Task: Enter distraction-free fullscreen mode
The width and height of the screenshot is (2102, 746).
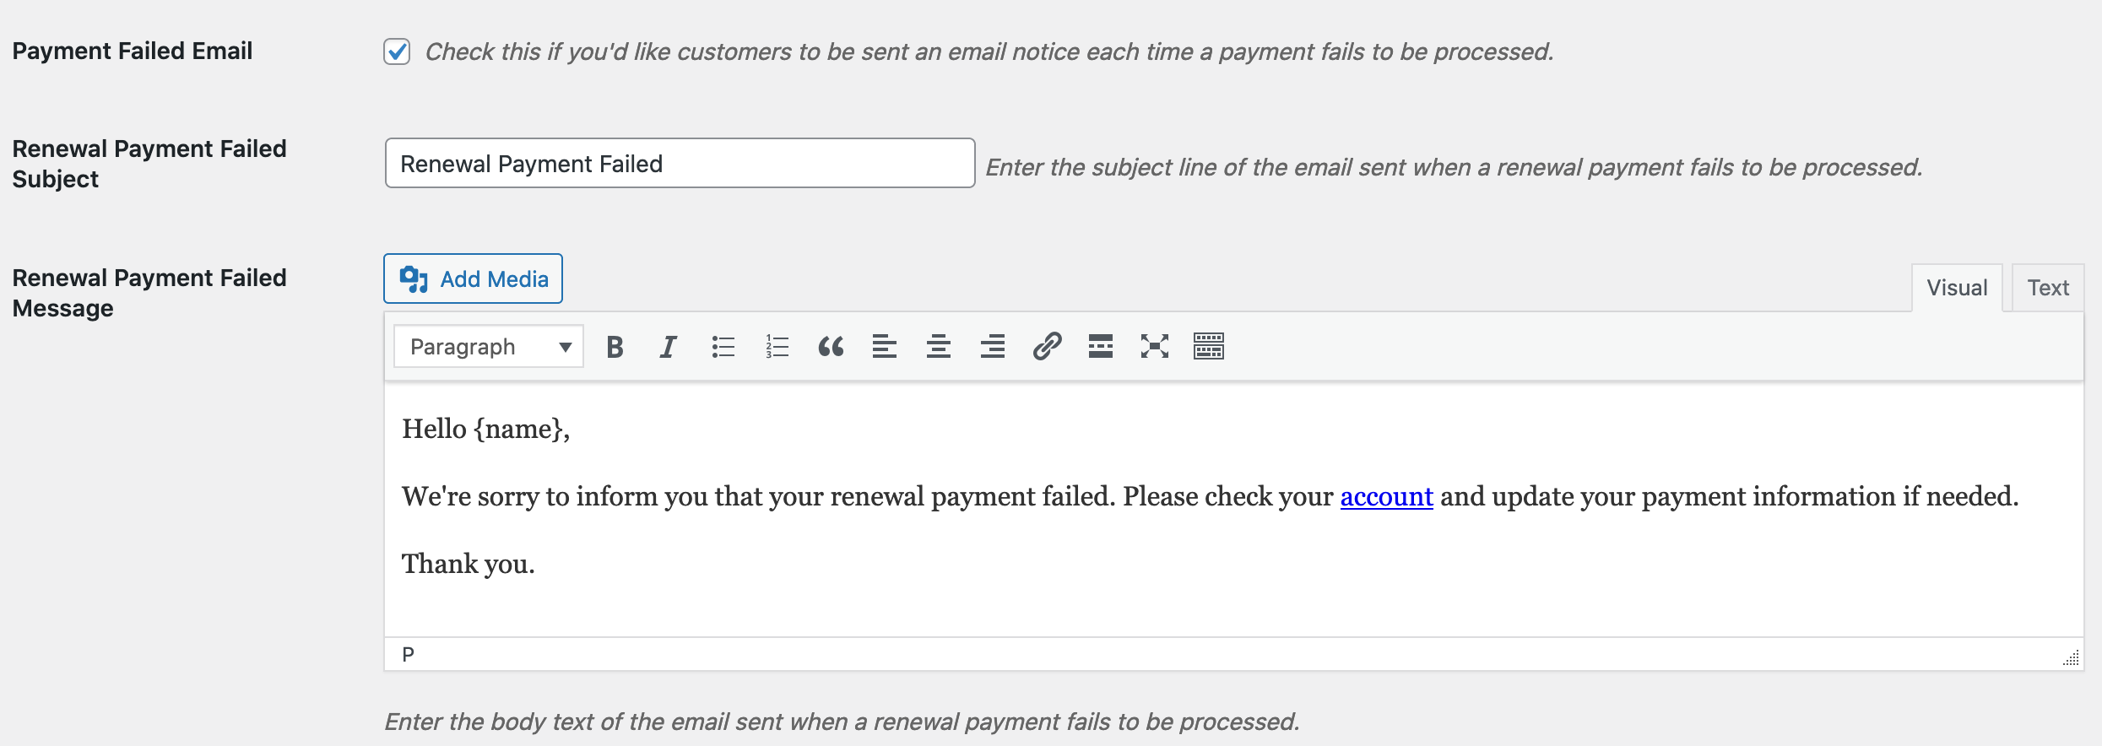Action: pos(1155,347)
